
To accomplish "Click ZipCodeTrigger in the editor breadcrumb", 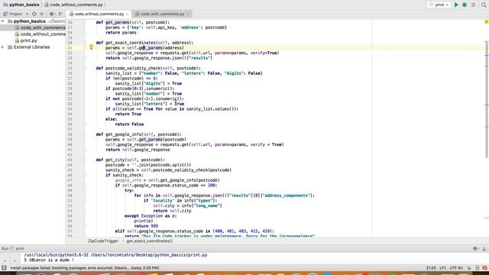I will [x=103, y=241].
